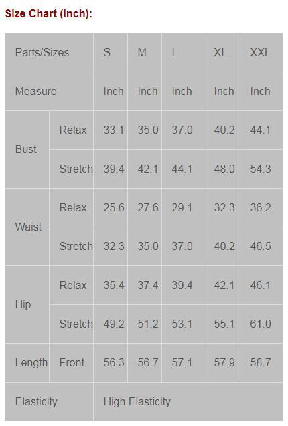Select Length Front value 57.9
Image resolution: width=288 pixels, height=426 pixels.
(224, 362)
